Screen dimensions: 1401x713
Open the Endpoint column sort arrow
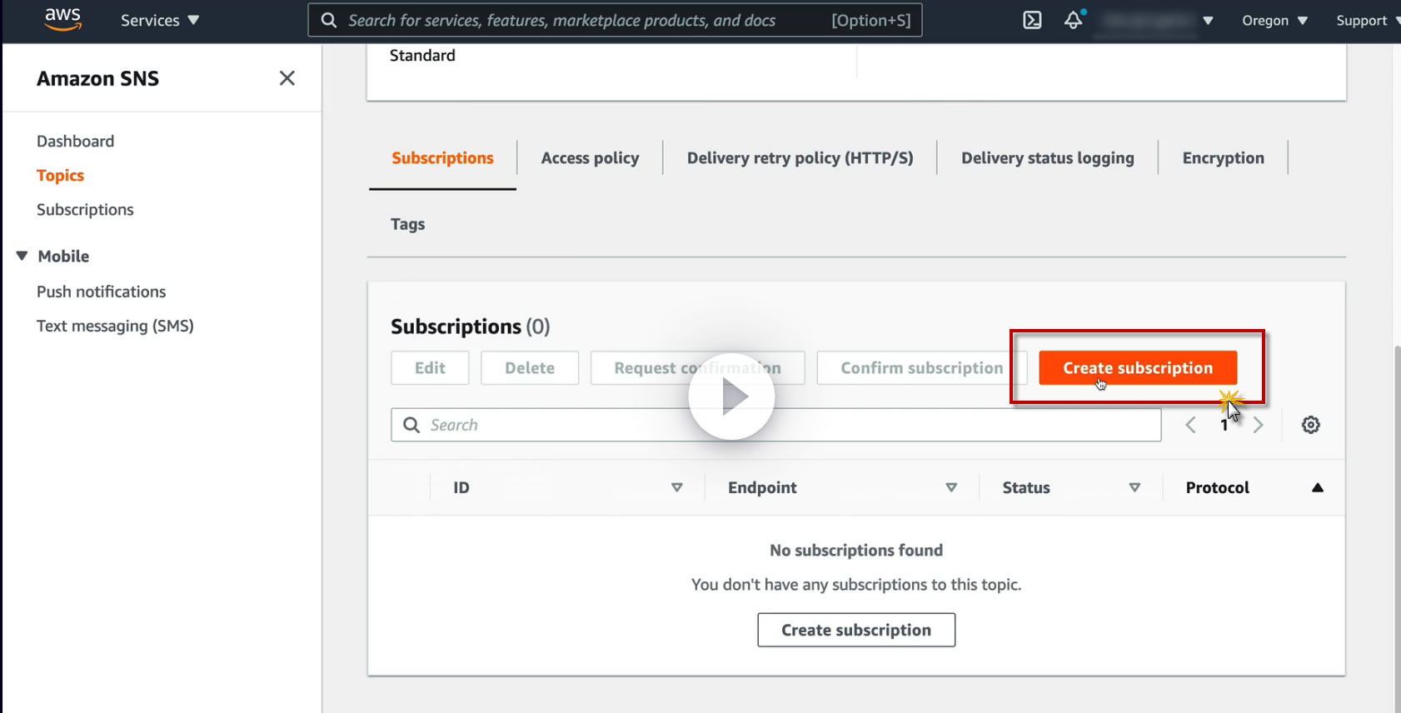pos(951,488)
